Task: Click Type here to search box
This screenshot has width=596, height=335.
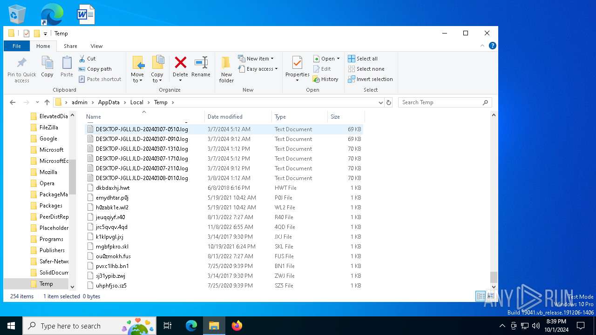Action: coord(90,326)
